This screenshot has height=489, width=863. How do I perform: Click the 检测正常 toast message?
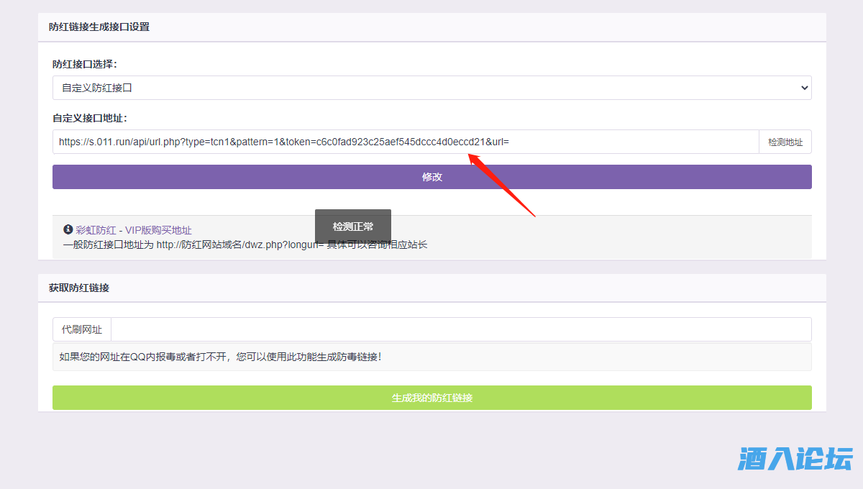click(353, 227)
